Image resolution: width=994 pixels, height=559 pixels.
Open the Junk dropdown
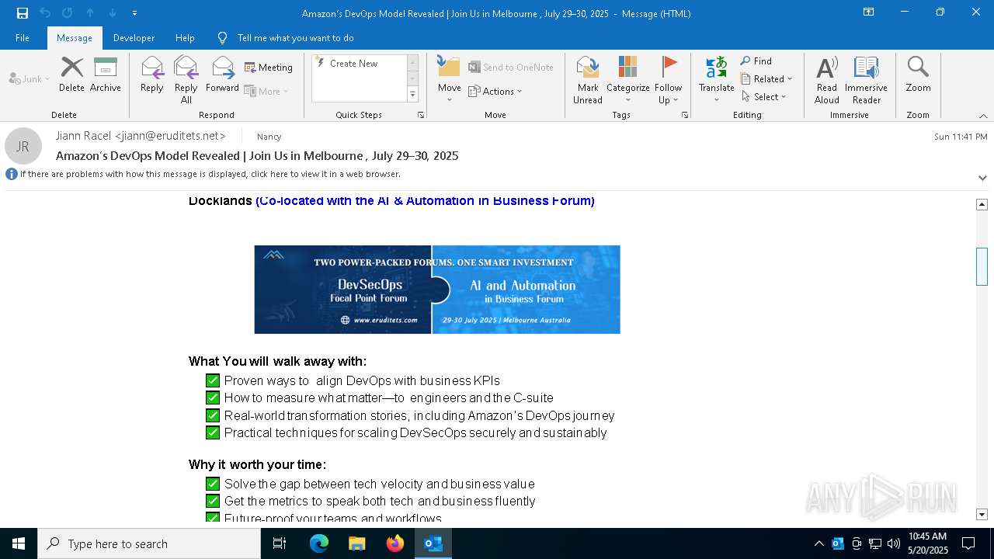click(x=30, y=78)
